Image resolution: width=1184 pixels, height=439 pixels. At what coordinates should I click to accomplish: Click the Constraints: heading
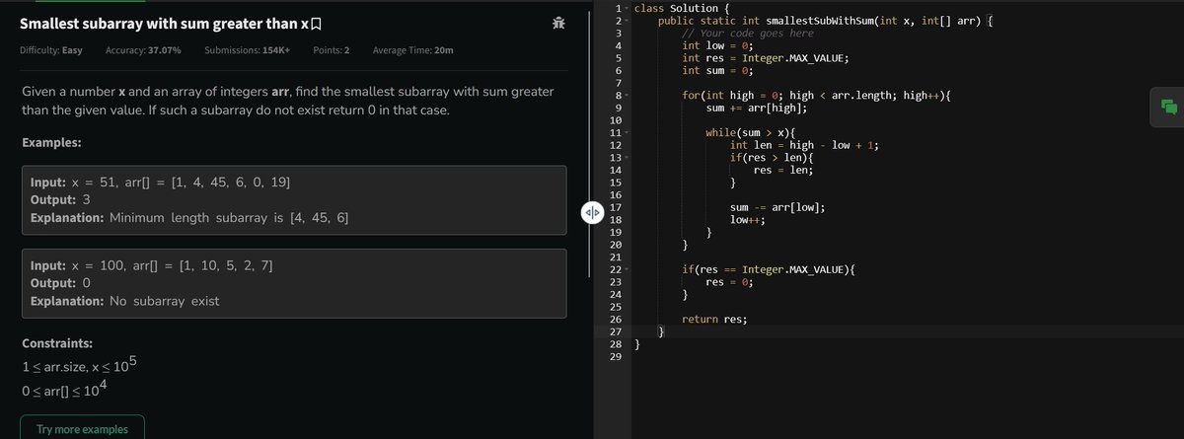click(x=57, y=344)
